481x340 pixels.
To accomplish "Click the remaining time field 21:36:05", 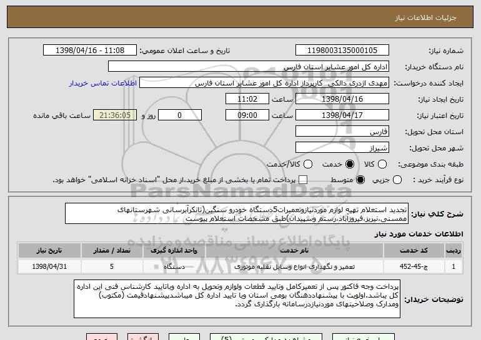I will pyautogui.click(x=115, y=115).
